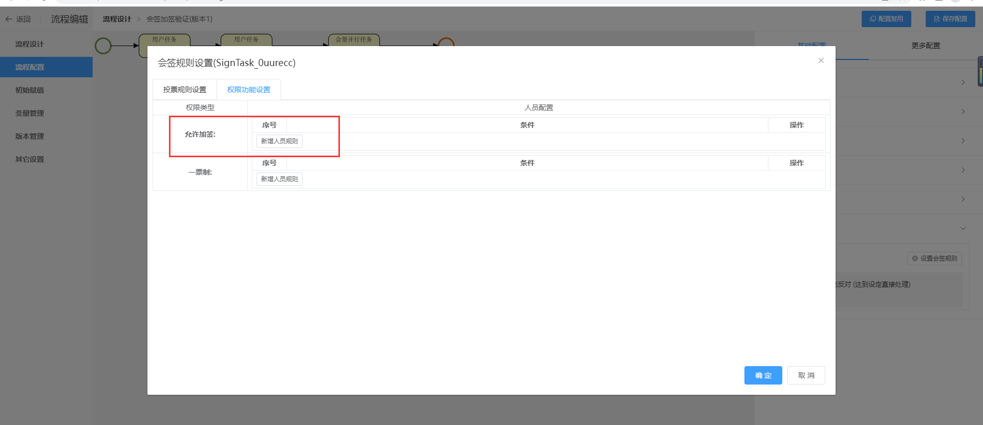
Task: Click the 操作 header in the 允许加签 row
Action: 797,125
